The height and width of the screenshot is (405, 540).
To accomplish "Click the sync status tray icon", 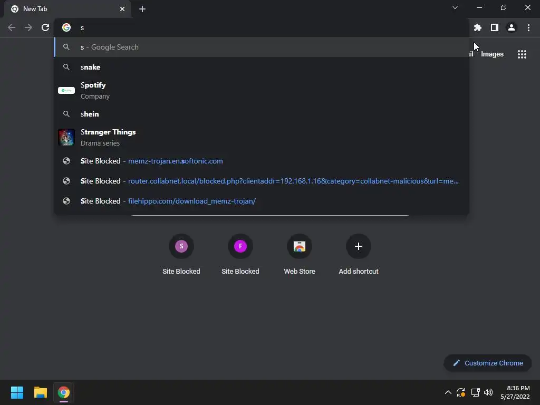I will 461,392.
